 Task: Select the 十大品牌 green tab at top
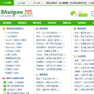click(7, 3)
